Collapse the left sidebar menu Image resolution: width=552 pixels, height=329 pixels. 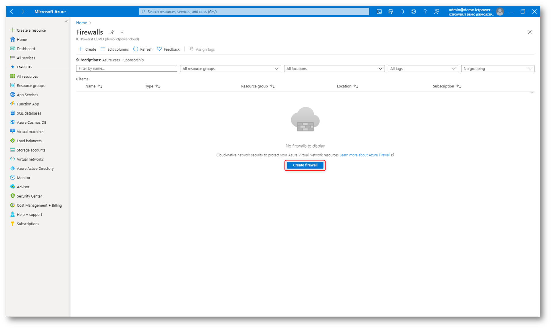click(x=66, y=21)
